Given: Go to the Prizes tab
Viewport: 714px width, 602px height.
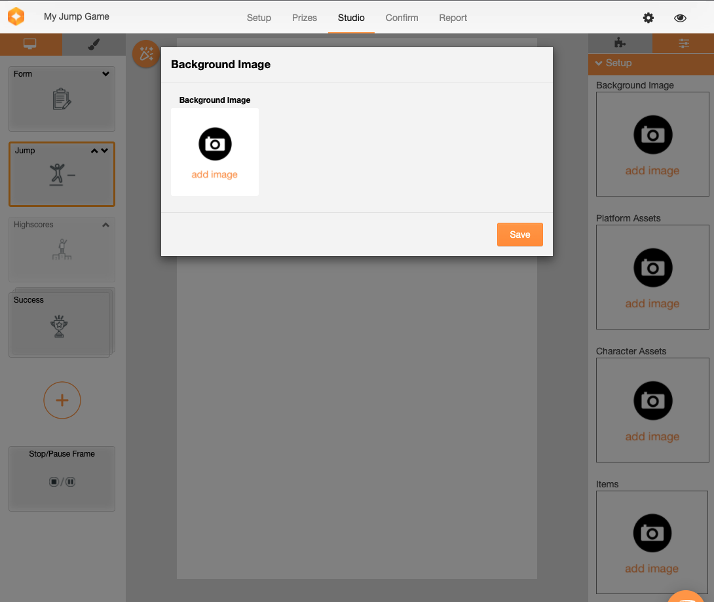Looking at the screenshot, I should (304, 18).
